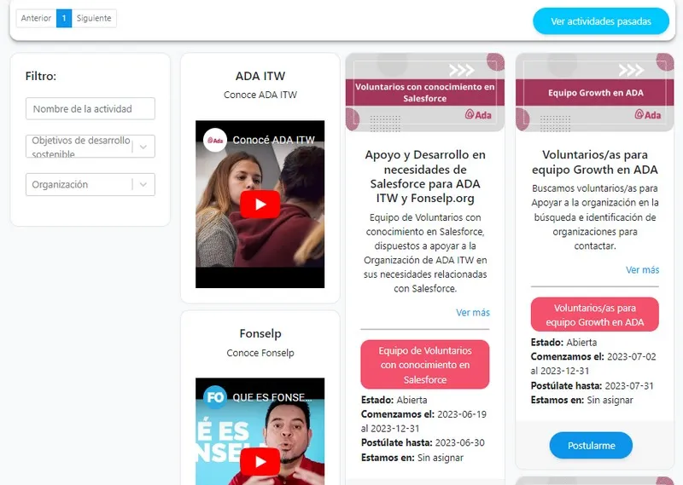Image resolution: width=683 pixels, height=485 pixels.
Task: Select page 1 in pagination
Action: coord(64,18)
